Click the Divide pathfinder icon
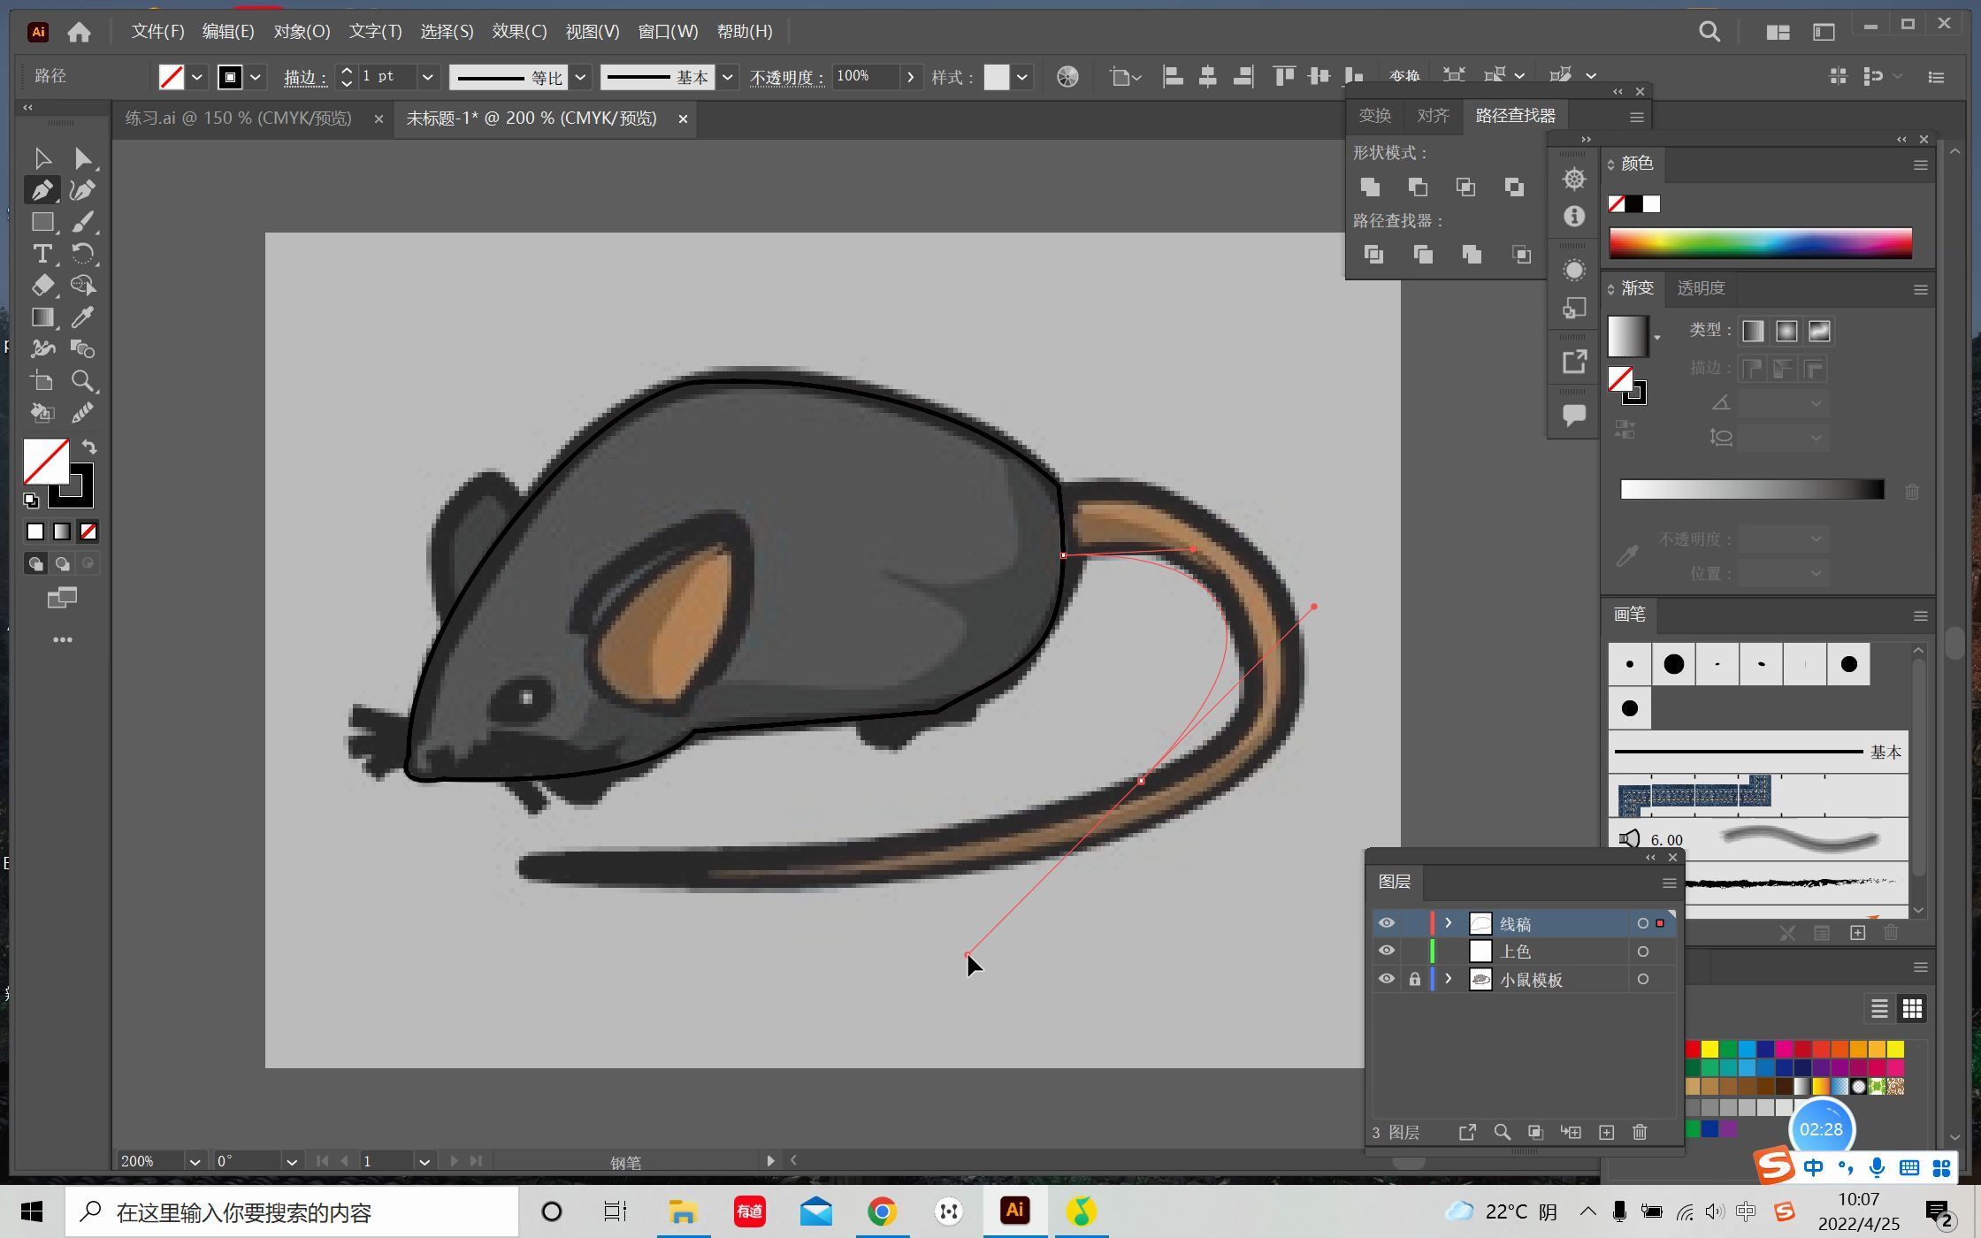The height and width of the screenshot is (1238, 1981). tap(1373, 255)
